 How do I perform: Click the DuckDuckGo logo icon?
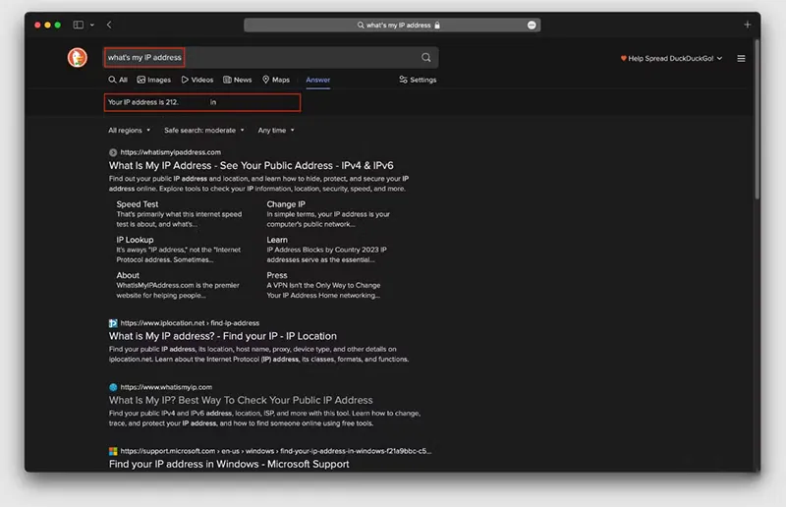click(77, 58)
